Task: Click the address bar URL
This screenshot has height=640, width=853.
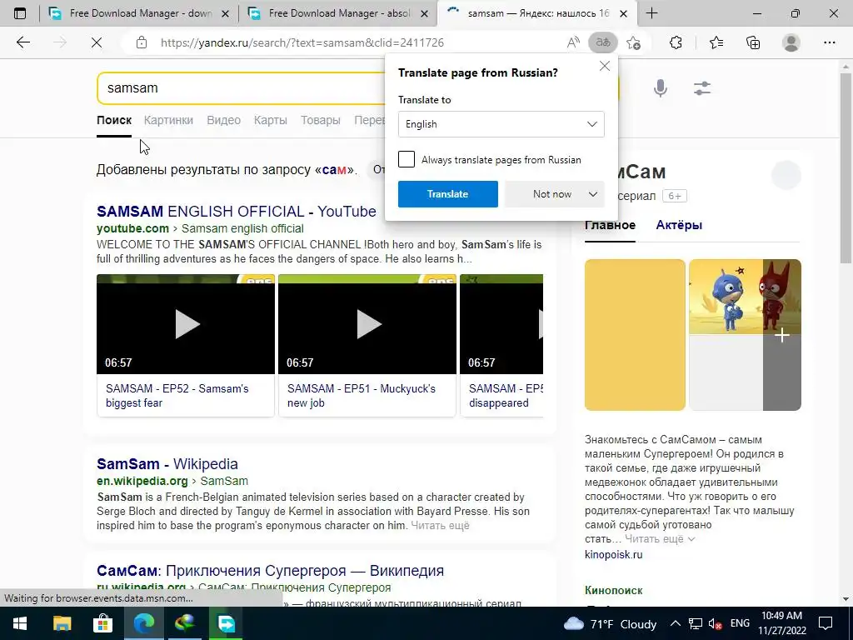Action: [302, 42]
